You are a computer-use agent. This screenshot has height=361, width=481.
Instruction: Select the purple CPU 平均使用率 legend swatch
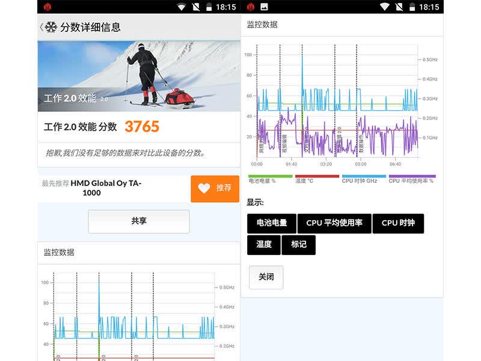[412, 176]
